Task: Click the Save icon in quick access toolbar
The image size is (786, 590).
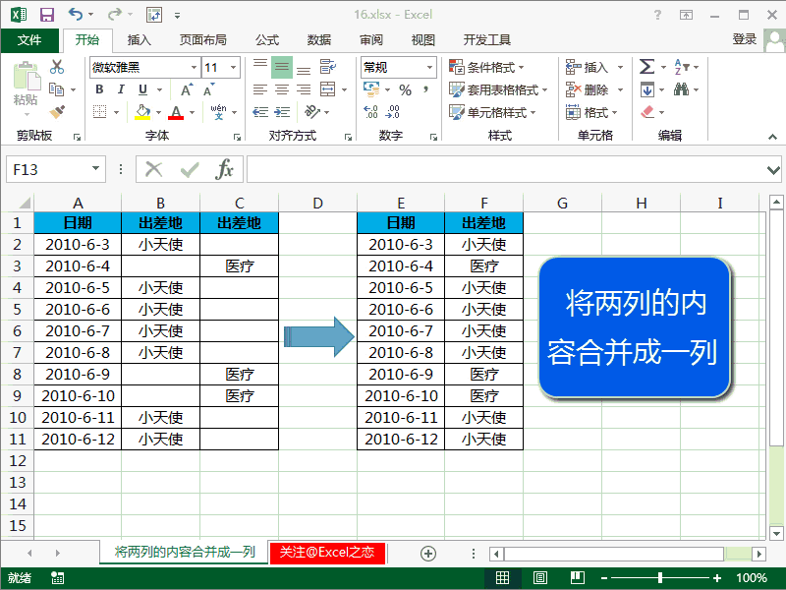Action: click(48, 15)
